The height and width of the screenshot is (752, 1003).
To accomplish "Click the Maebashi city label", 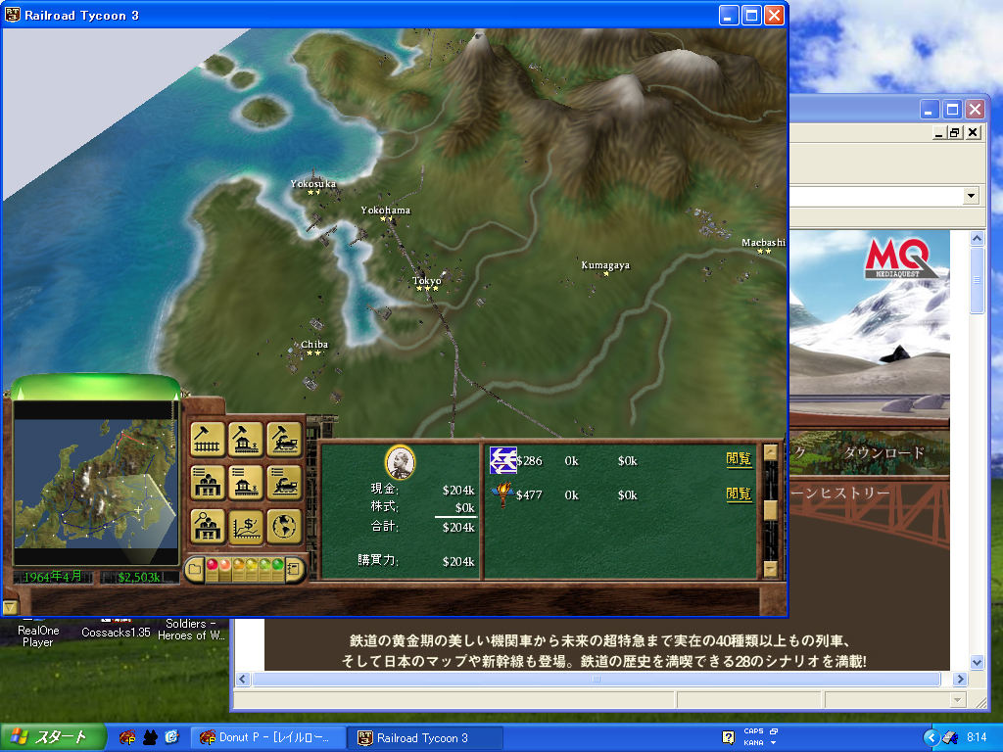I will point(763,243).
